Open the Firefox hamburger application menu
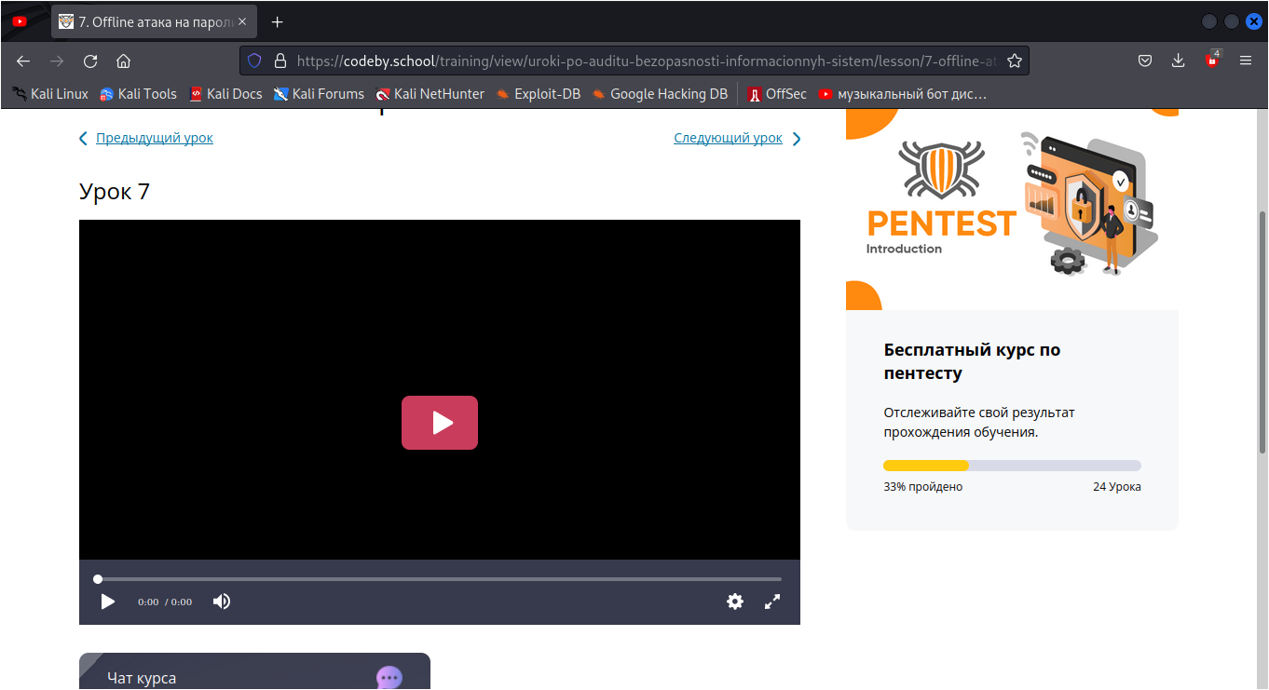 point(1245,61)
